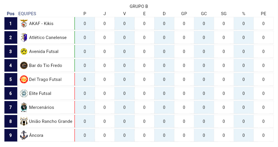Viewport: 278px width, 147px height.
Task: Click the % column header
Action: pyautogui.click(x=244, y=14)
